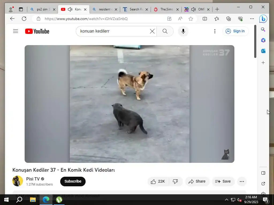Open the notification center icon

(x=266, y=200)
